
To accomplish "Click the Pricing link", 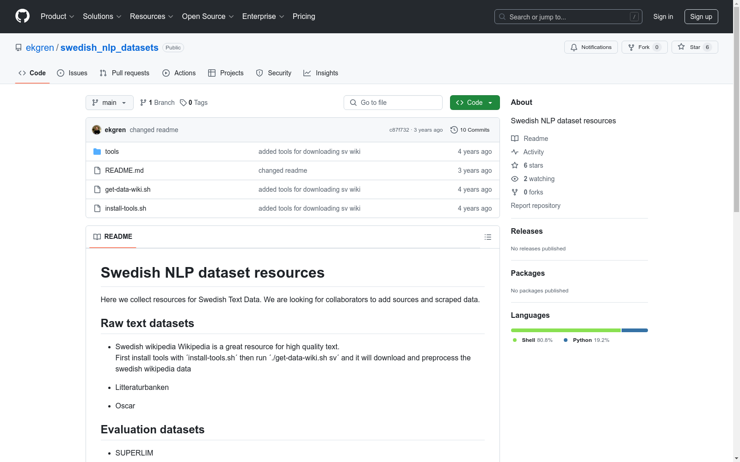I will (x=304, y=16).
